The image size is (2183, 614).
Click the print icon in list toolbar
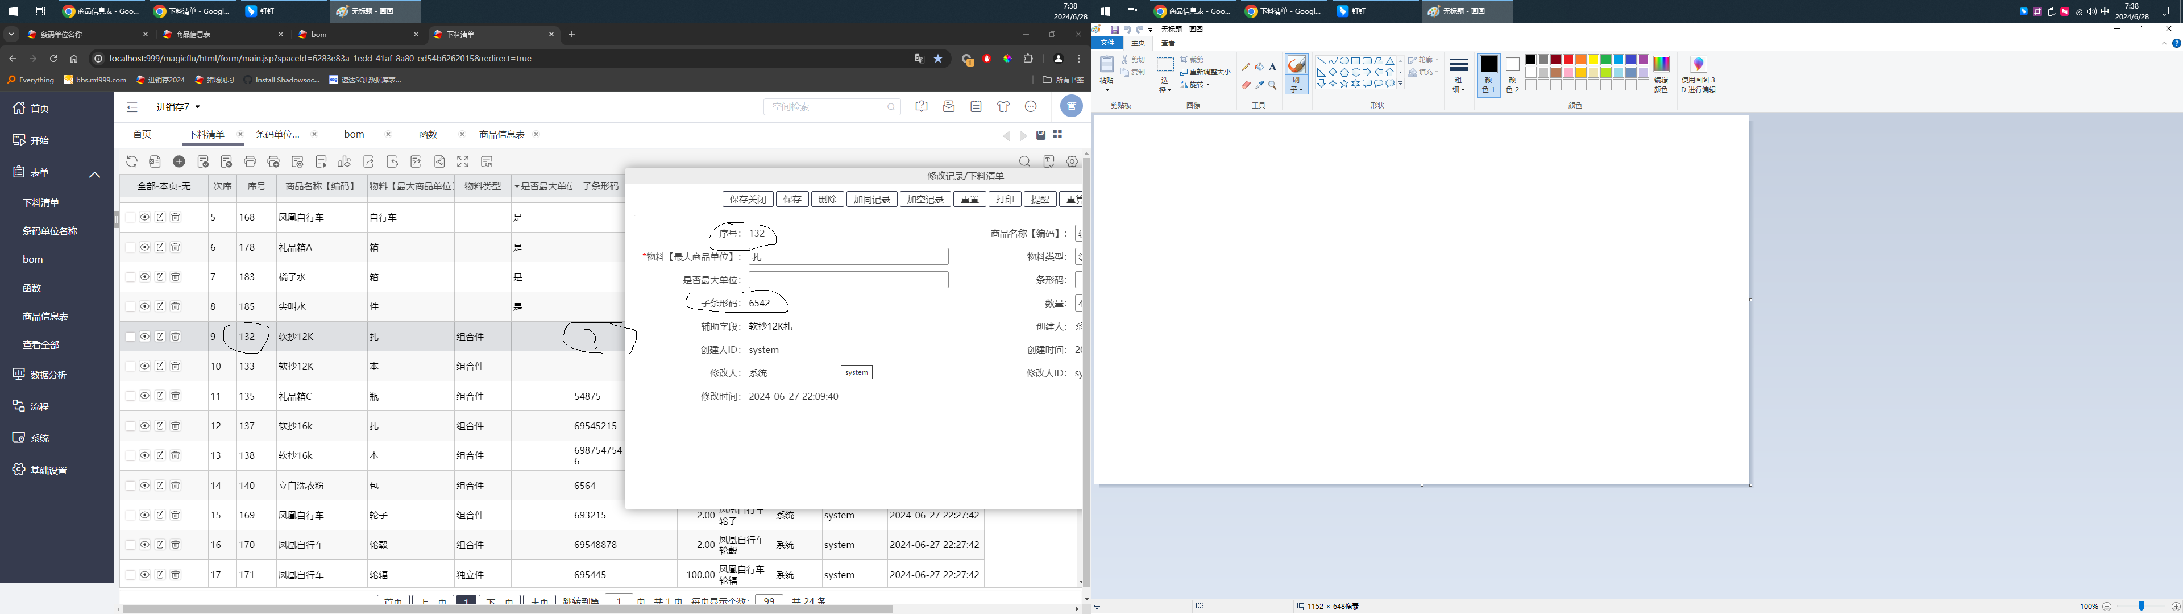point(250,161)
